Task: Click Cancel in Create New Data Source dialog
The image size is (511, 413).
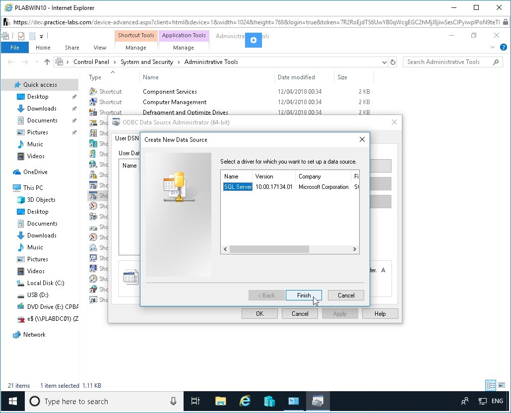Action: pyautogui.click(x=346, y=295)
